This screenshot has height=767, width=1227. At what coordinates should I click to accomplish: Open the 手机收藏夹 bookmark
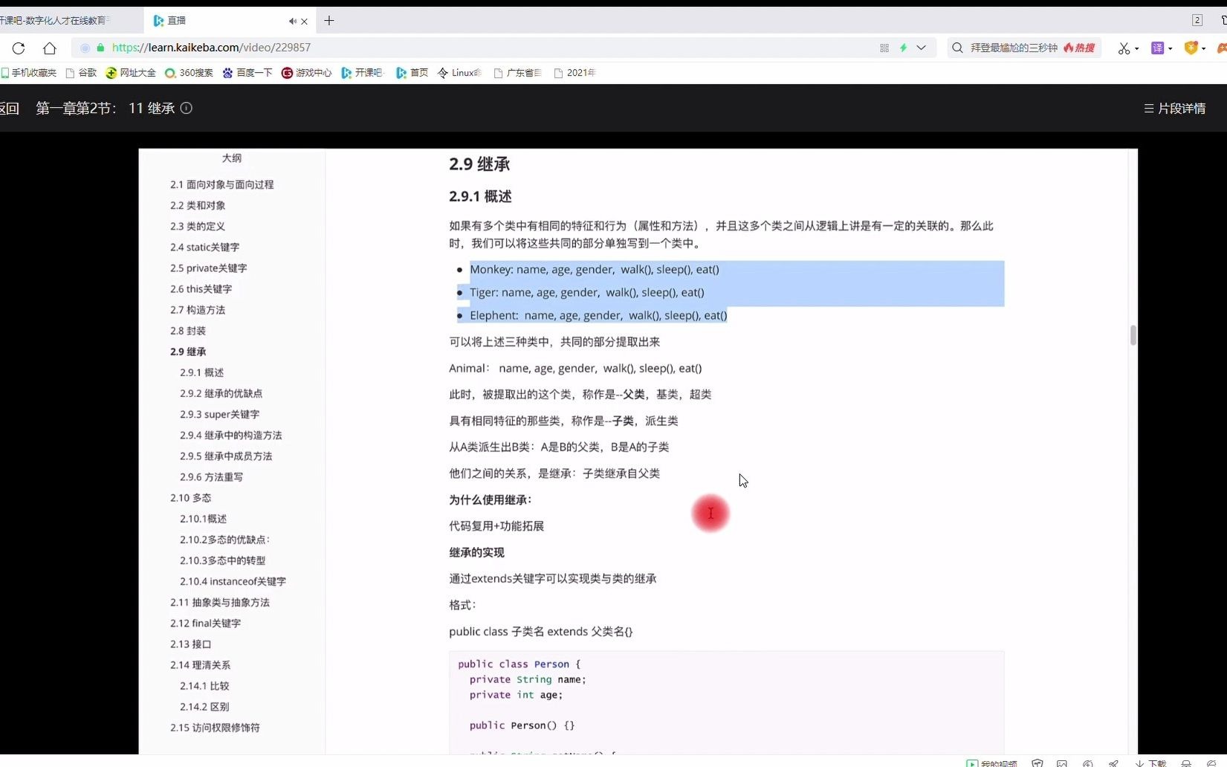[x=28, y=73]
